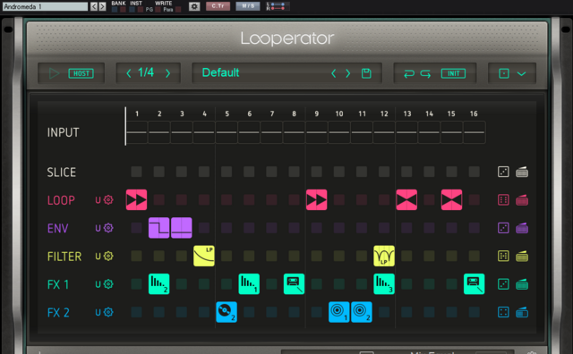Open LOOP row settings gear
Viewport: 573px width, 354px height.
point(108,199)
